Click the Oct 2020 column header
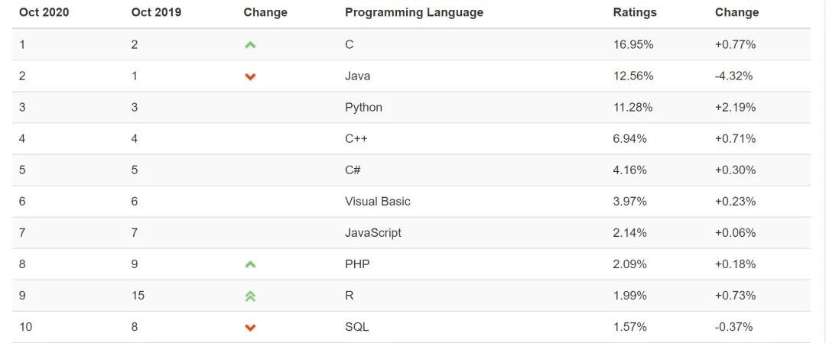The height and width of the screenshot is (343, 826). (x=44, y=12)
